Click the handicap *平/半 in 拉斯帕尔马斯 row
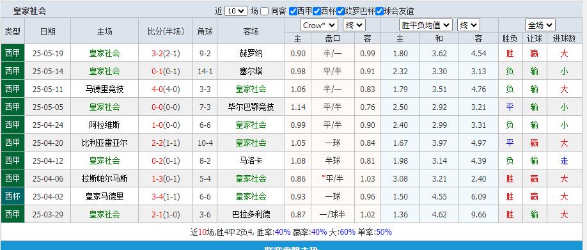The height and width of the screenshot is (250, 587). 333,179
